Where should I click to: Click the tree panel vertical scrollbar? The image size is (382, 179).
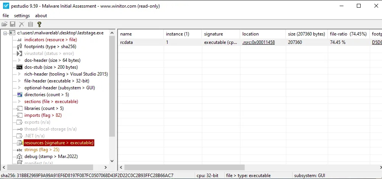pos(112,84)
